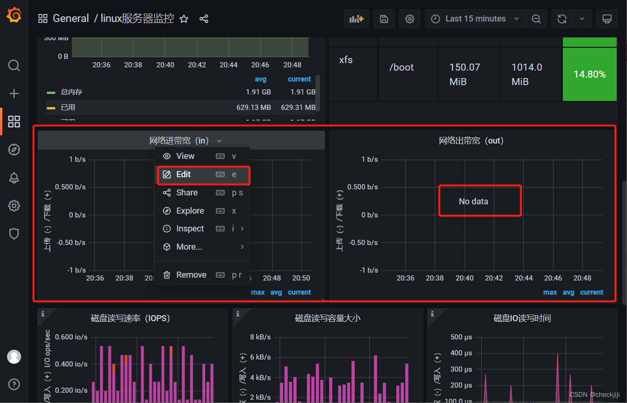Open dashboard settings via the gear icon
The image size is (627, 403).
[x=410, y=19]
